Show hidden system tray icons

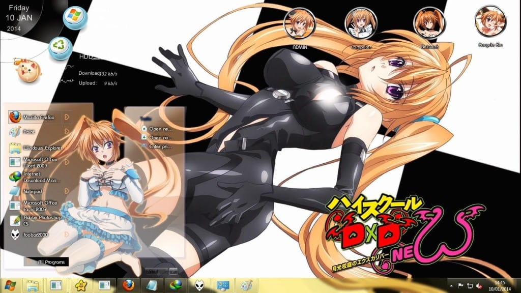451,286
